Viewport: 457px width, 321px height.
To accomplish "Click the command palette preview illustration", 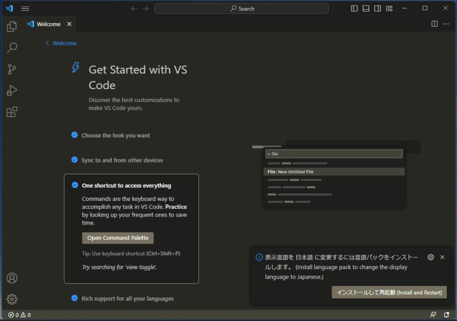I will coord(336,174).
